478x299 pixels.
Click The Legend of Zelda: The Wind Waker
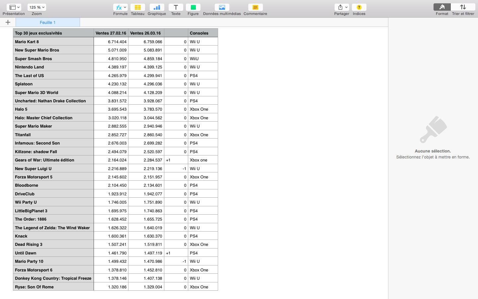point(53,228)
